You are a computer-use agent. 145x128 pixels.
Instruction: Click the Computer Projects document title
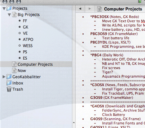123,9
